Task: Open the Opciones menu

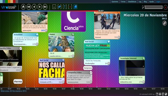Action: tap(115, 2)
